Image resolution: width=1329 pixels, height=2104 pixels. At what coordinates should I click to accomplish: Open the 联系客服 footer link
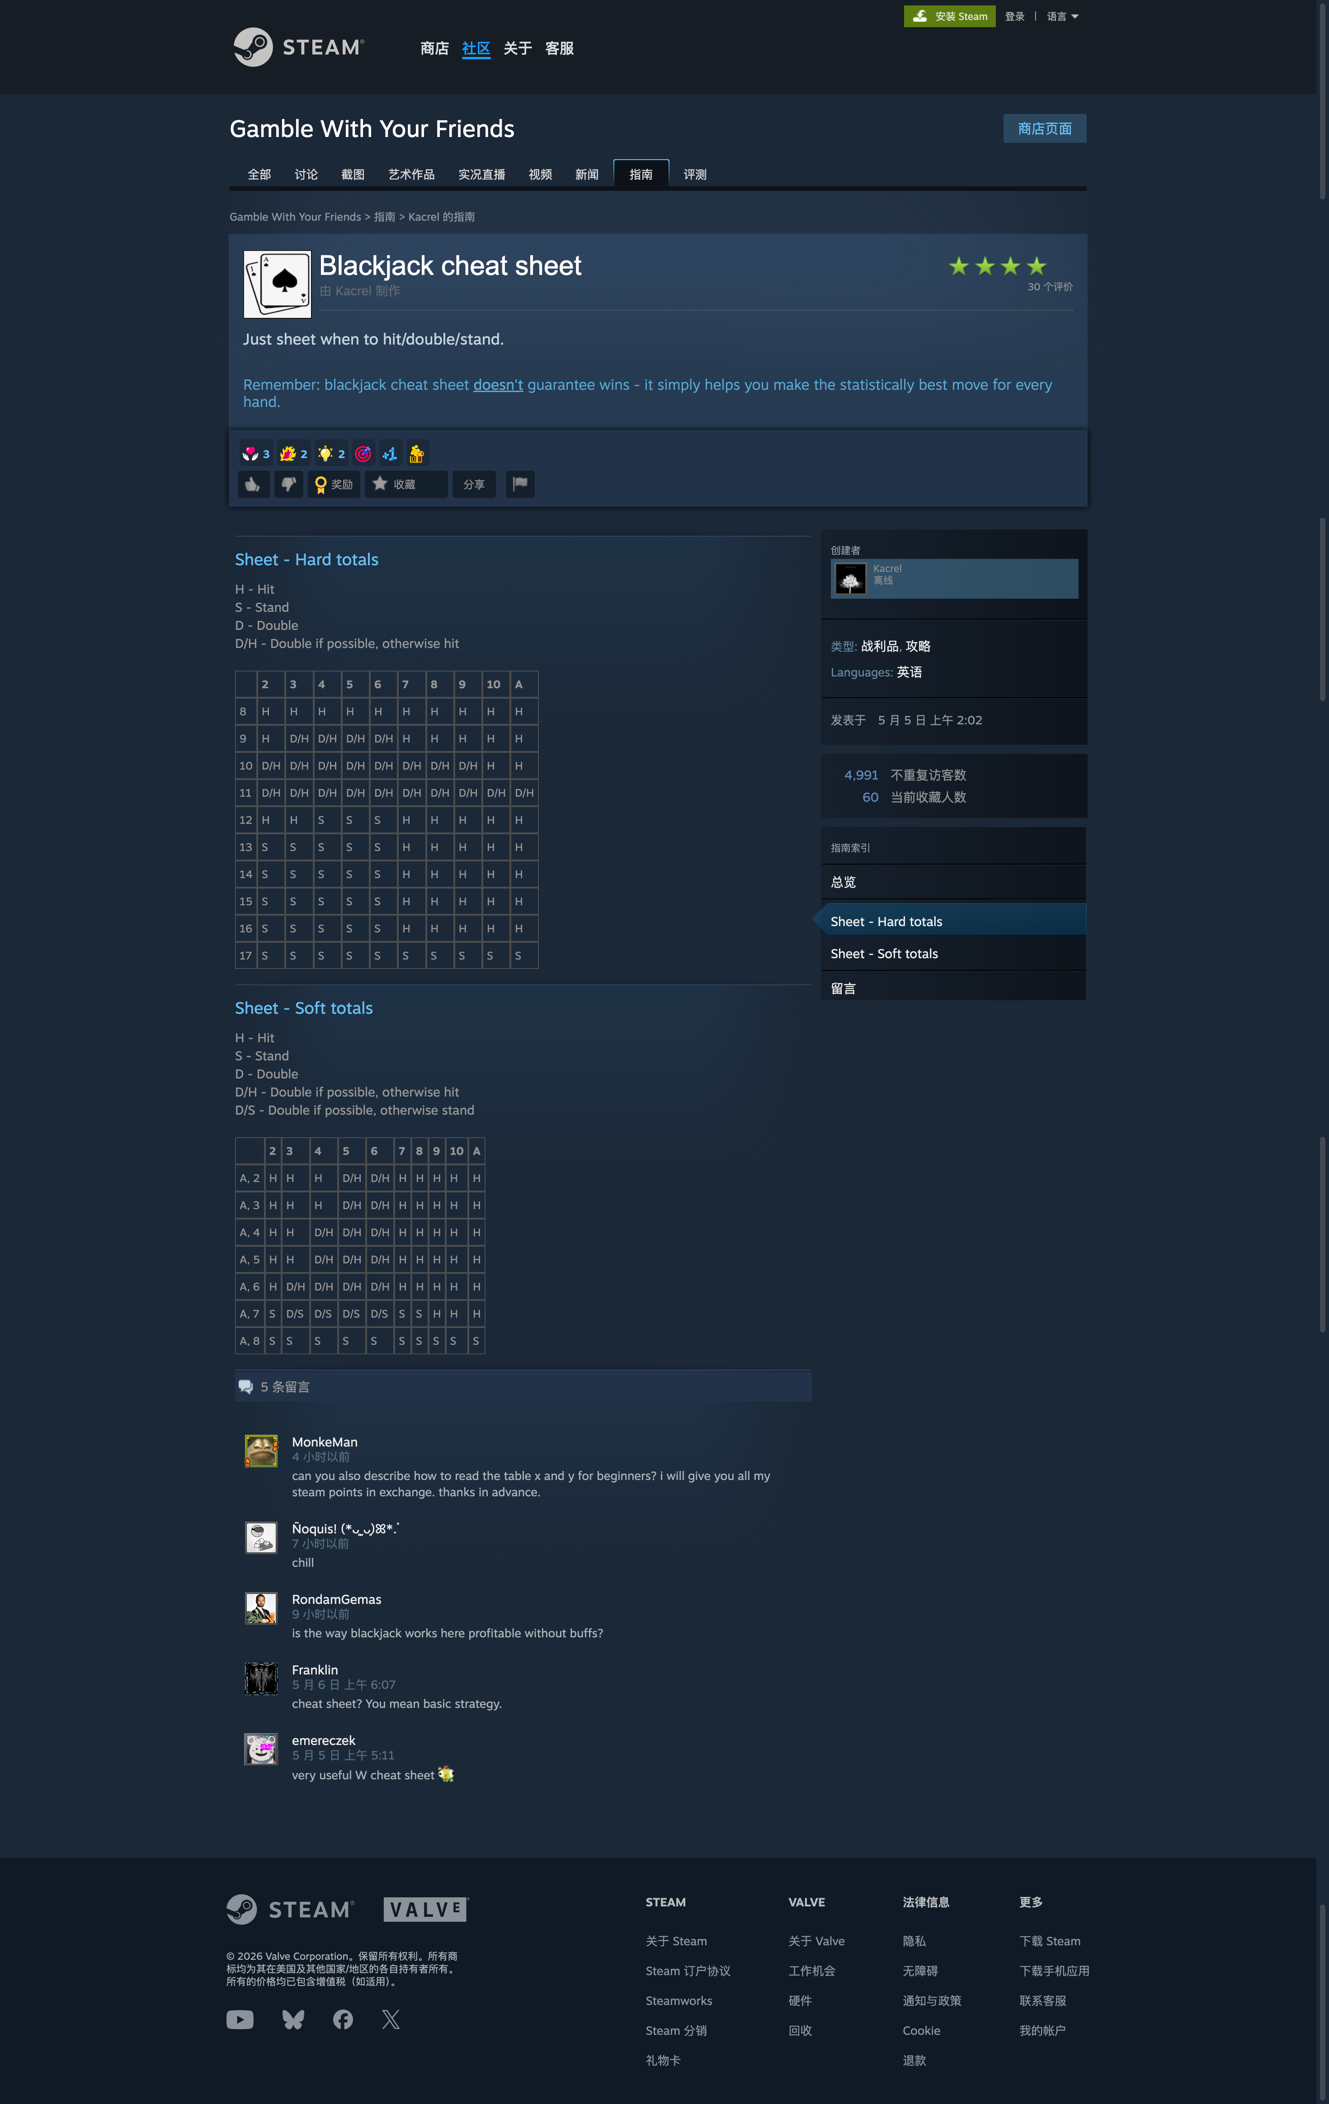[1042, 2001]
